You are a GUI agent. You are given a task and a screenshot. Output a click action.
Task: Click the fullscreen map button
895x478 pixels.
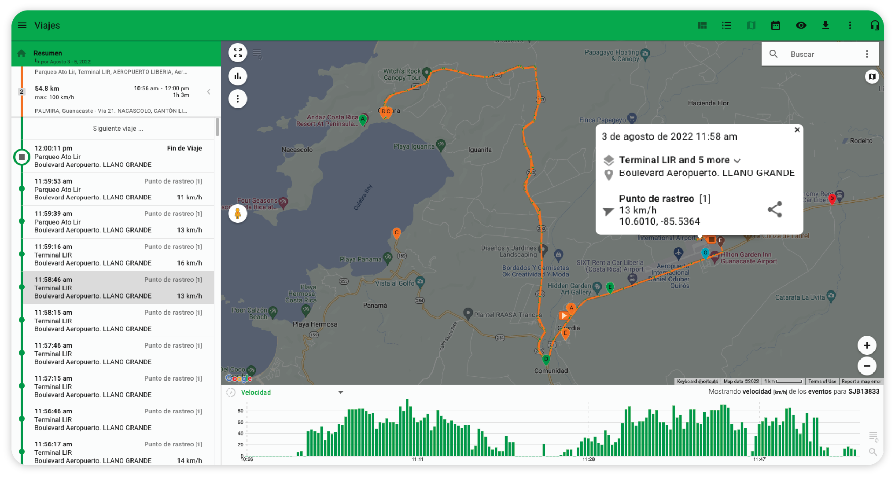[x=238, y=53]
